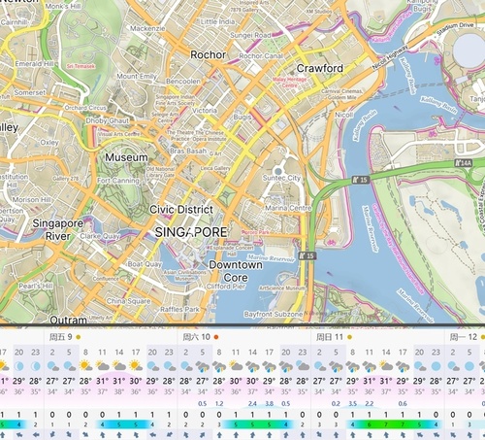Click the Downtown Core map label
Viewport: 485px width, 440px height.
coord(236,271)
